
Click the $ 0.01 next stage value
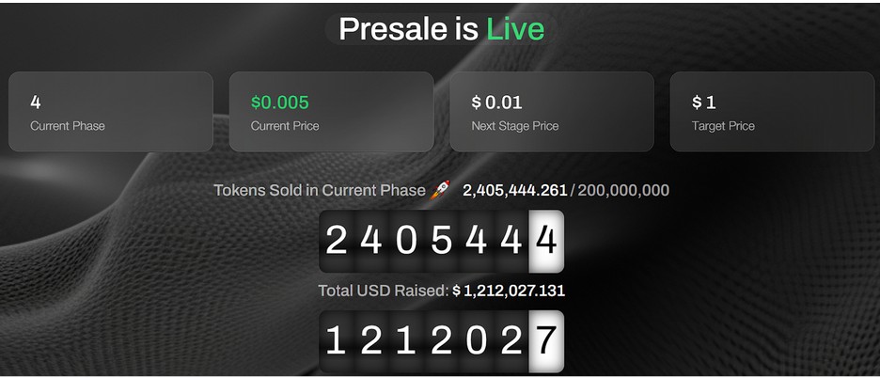(496, 102)
